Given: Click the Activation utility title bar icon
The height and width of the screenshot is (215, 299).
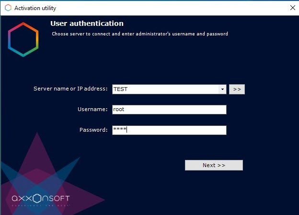Looking at the screenshot, I should click(x=8, y=8).
